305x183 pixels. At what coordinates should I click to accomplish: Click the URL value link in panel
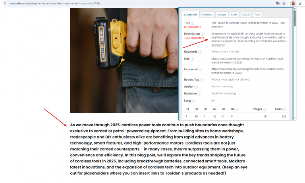pyautogui.click(x=248, y=60)
